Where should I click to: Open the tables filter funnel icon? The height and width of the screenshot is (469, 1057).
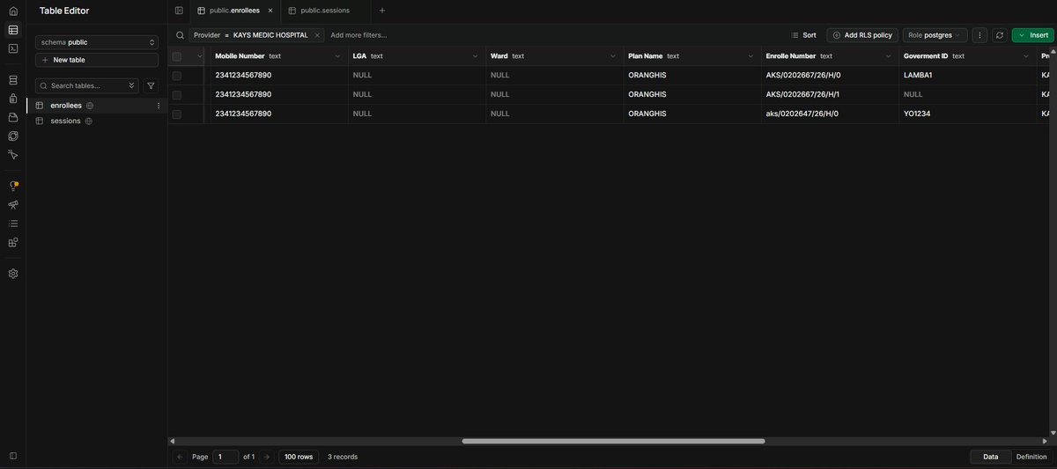[x=151, y=85]
